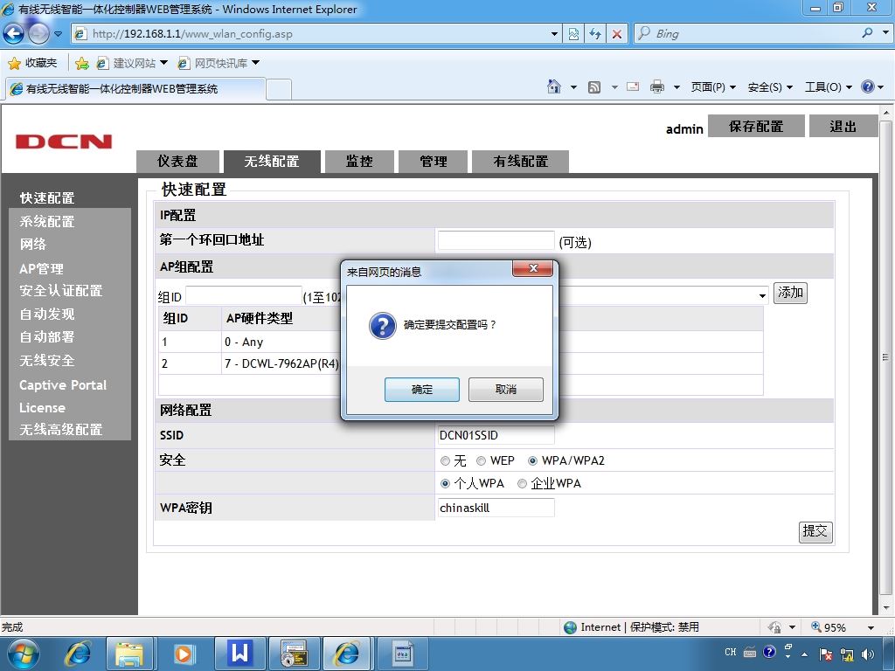Click the compatibility view icon
This screenshot has height=671, width=895.
point(573,34)
